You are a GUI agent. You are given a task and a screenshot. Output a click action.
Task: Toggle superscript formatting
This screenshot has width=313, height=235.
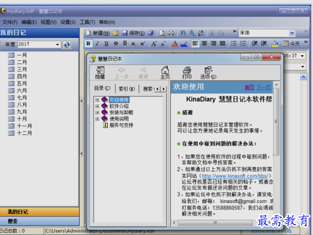143,43
